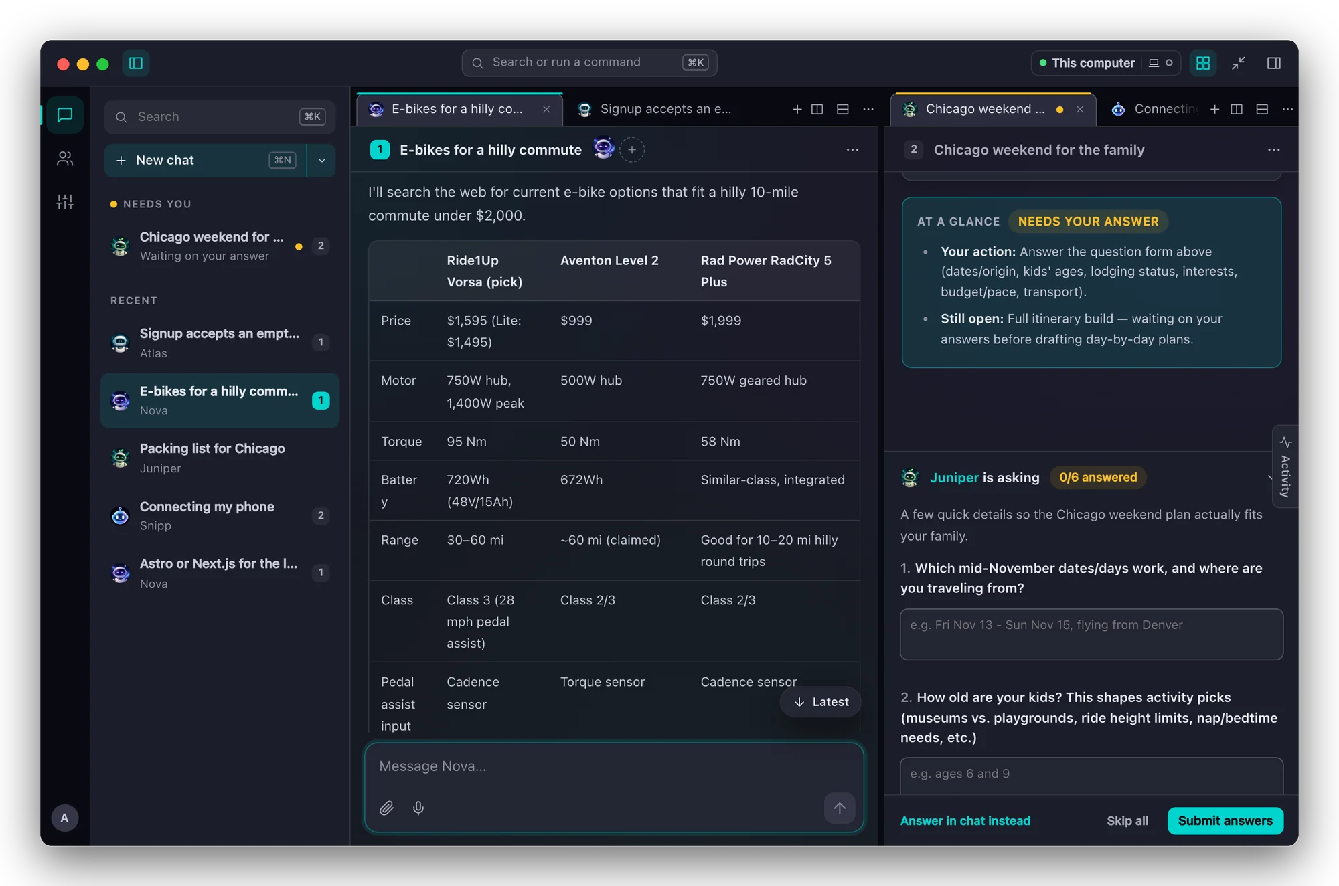Toggle the right side panel icon

click(x=1274, y=63)
